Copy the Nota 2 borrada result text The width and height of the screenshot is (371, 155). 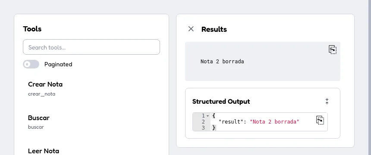(x=333, y=50)
